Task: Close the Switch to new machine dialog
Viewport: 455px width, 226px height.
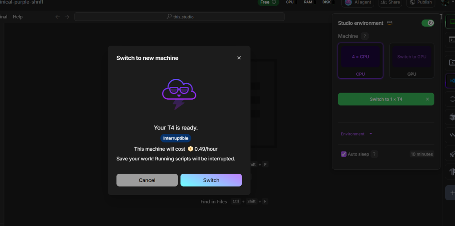Action: (239, 58)
